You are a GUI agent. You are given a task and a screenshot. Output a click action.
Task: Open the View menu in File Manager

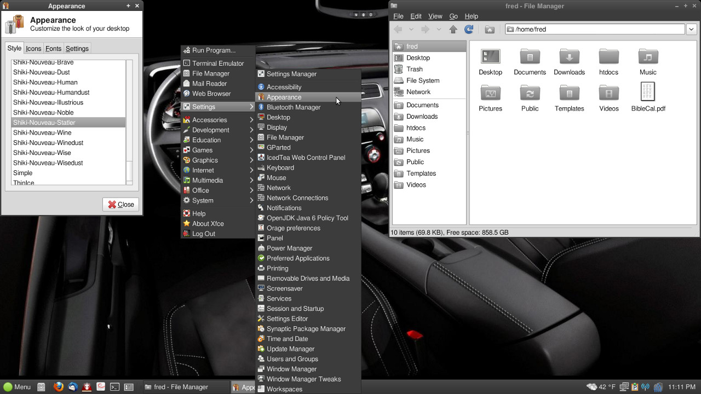coord(435,16)
